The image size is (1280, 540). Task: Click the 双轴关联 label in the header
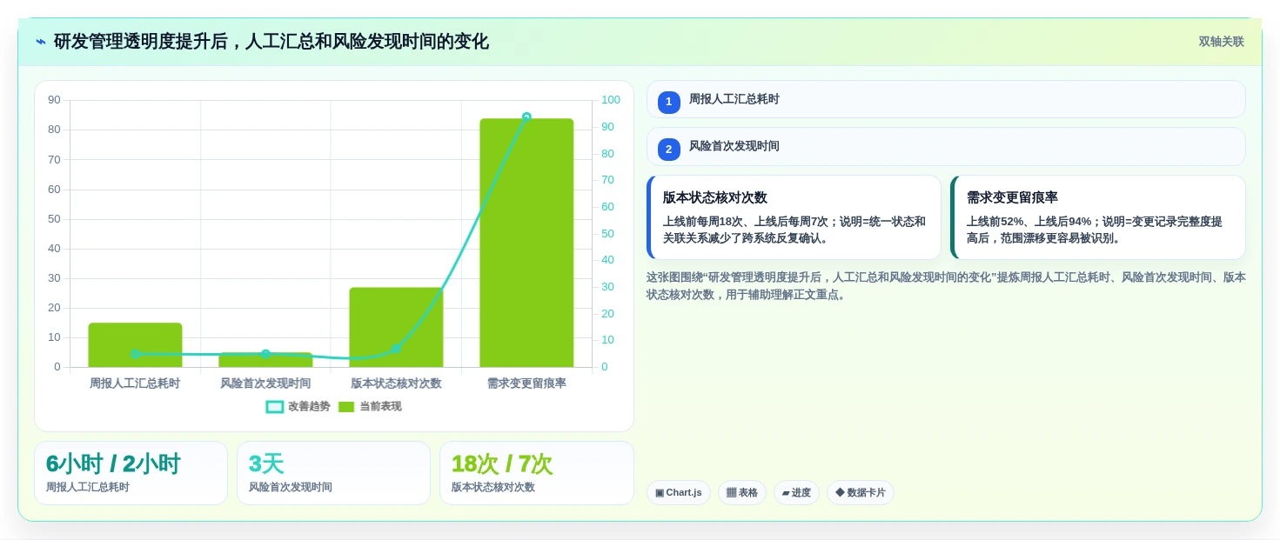1221,42
